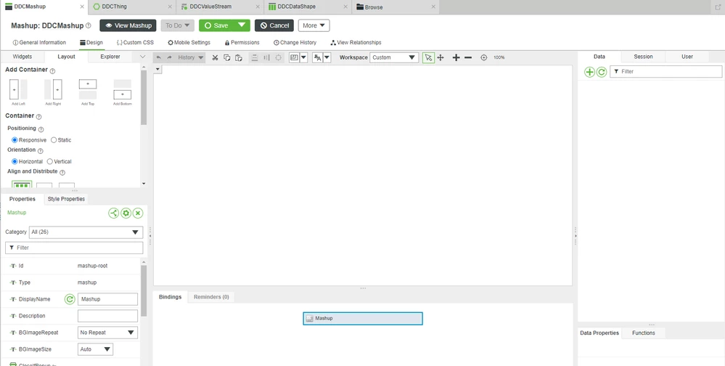This screenshot has width=725, height=366.
Task: Open the Session tab
Action: [643, 57]
